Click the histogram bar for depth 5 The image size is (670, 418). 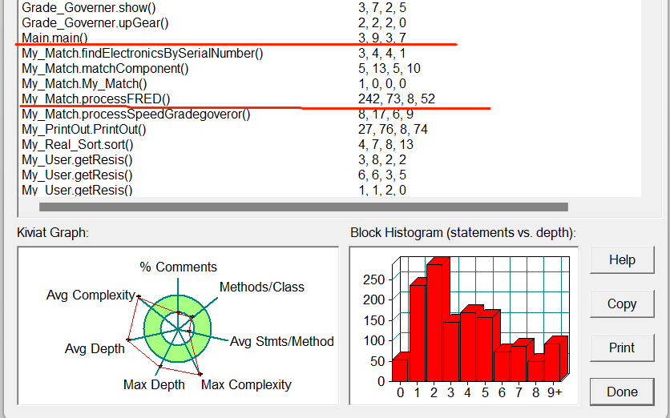pos(485,348)
